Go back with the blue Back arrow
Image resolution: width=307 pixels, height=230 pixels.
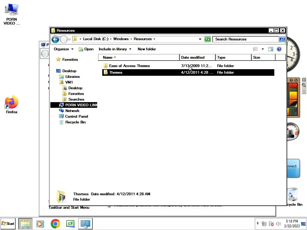[55, 39]
